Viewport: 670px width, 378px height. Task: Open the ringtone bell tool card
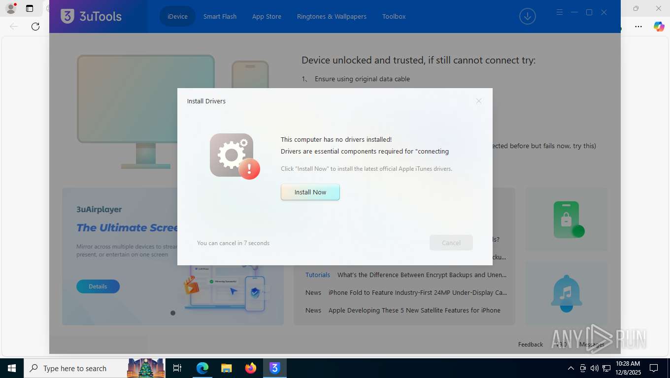pyautogui.click(x=567, y=293)
